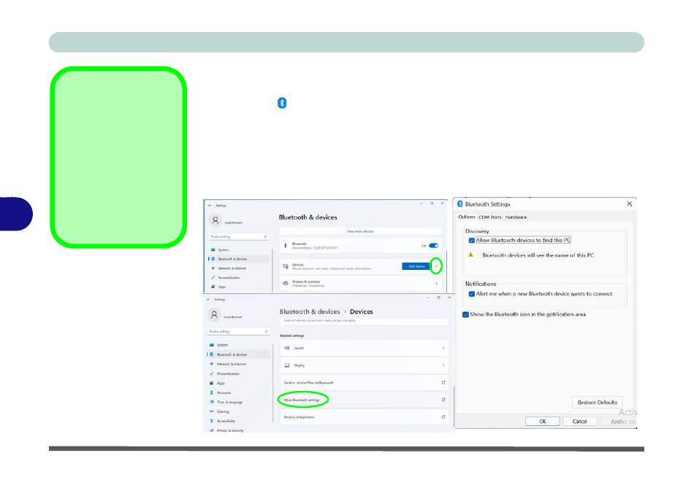This screenshot has width=694, height=488.
Task: Uncheck Allow Bluetooth devices to find this PC
Action: pos(472,240)
